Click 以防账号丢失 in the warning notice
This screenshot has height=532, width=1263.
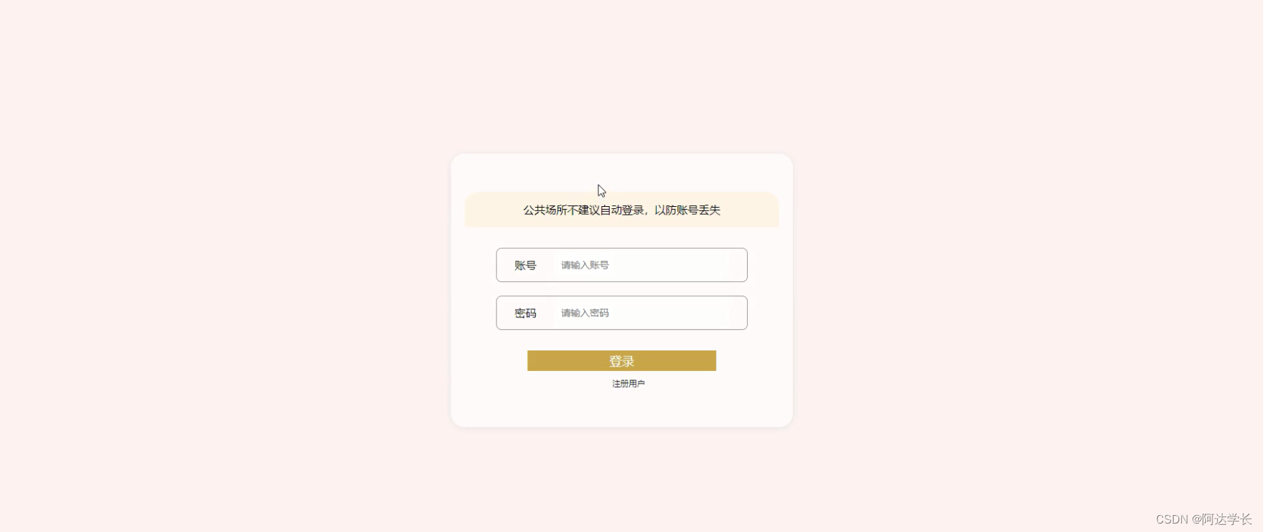688,210
